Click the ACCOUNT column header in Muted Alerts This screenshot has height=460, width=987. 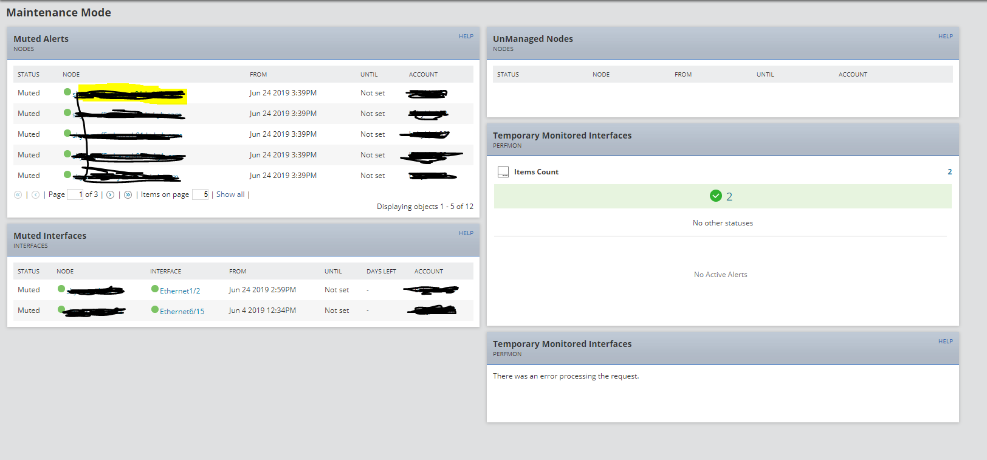pos(423,75)
